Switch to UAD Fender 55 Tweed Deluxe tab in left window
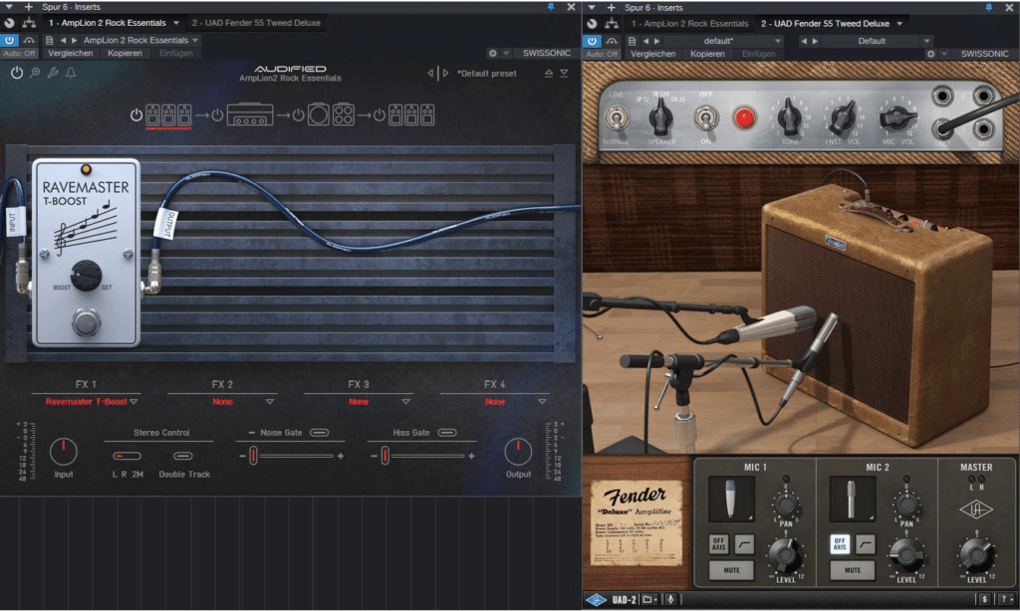 (x=256, y=23)
